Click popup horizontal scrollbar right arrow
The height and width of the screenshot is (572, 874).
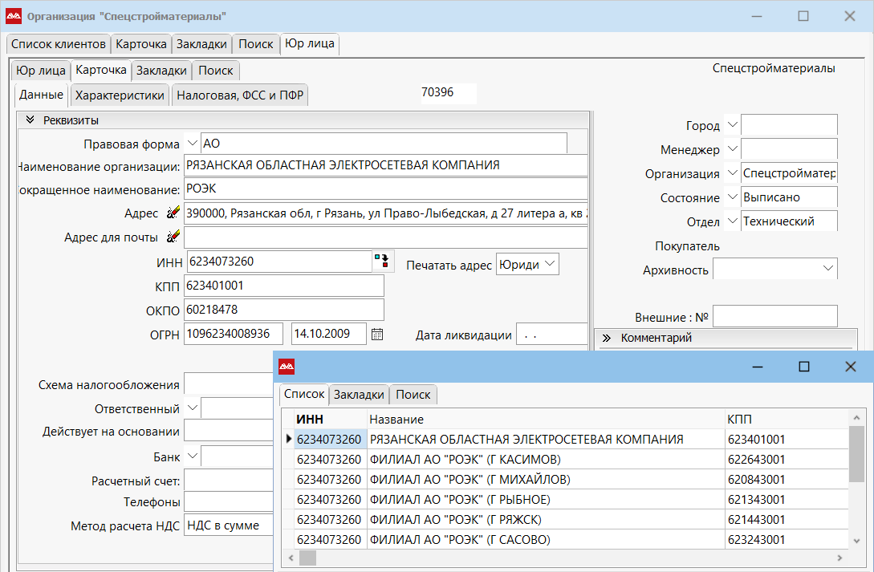tap(839, 558)
